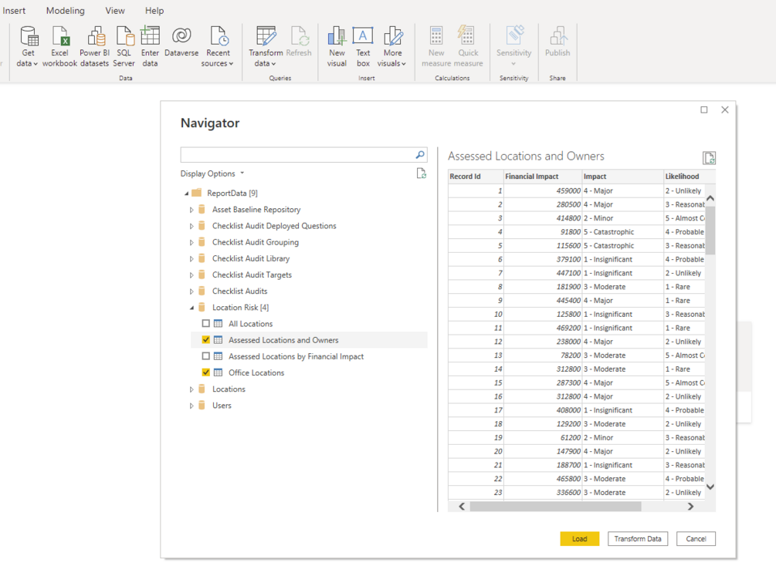Insert a Text box
This screenshot has width=776, height=576.
(x=363, y=47)
